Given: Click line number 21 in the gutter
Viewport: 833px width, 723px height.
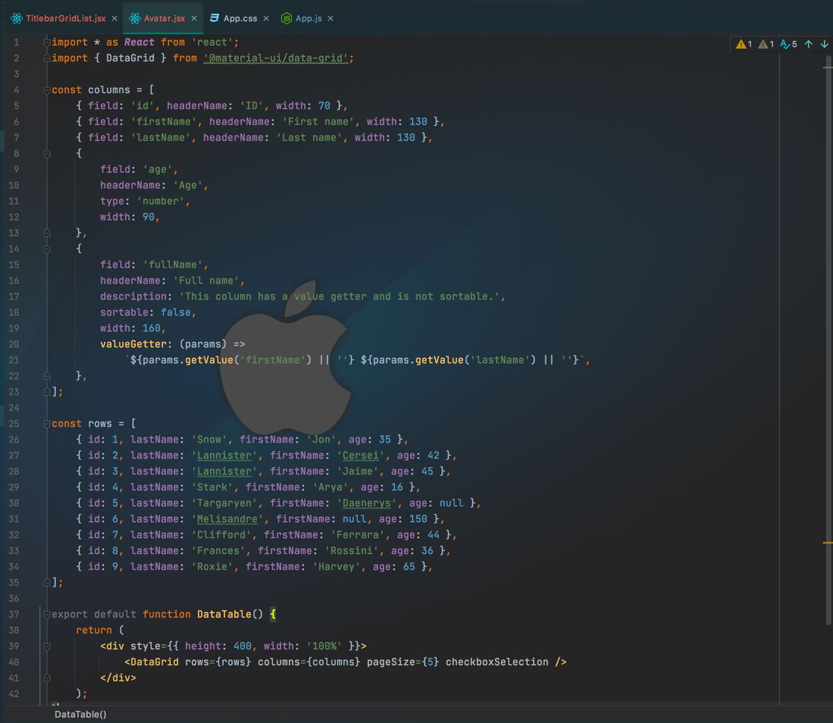Looking at the screenshot, I should pos(14,360).
